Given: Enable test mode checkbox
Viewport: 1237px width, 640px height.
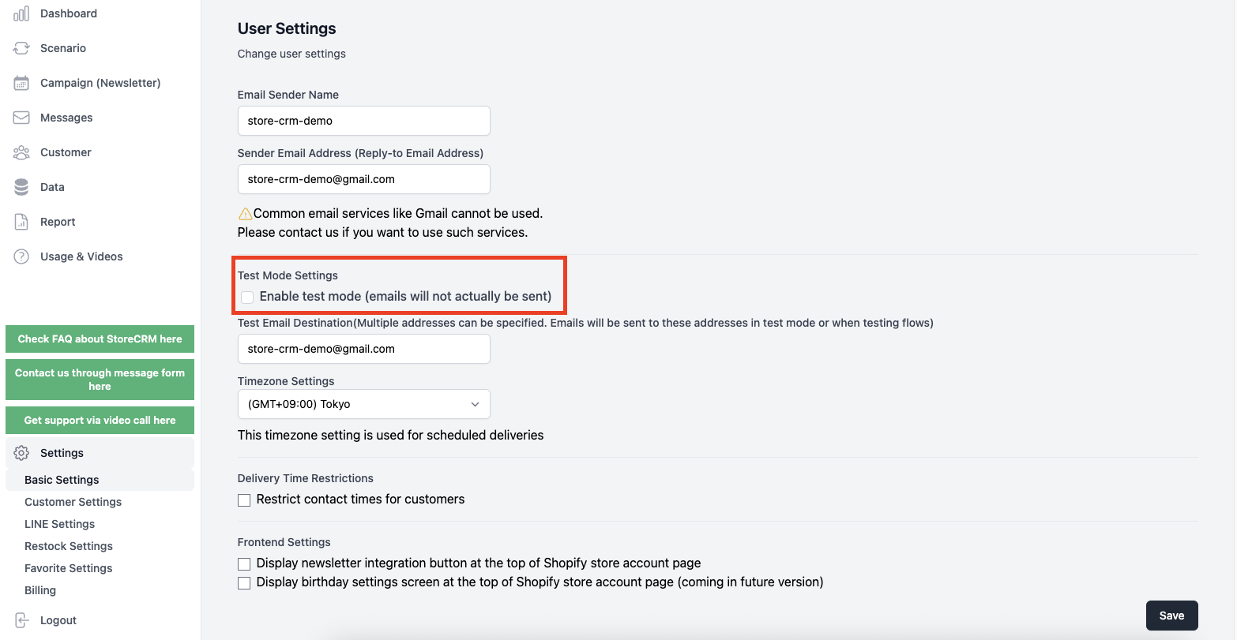Looking at the screenshot, I should pyautogui.click(x=247, y=297).
